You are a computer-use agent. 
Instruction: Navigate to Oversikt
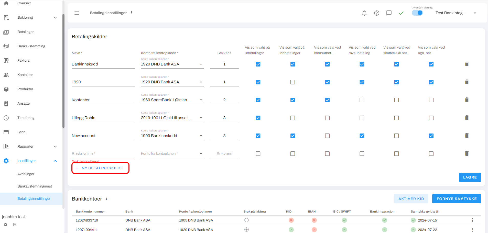pyautogui.click(x=24, y=3)
